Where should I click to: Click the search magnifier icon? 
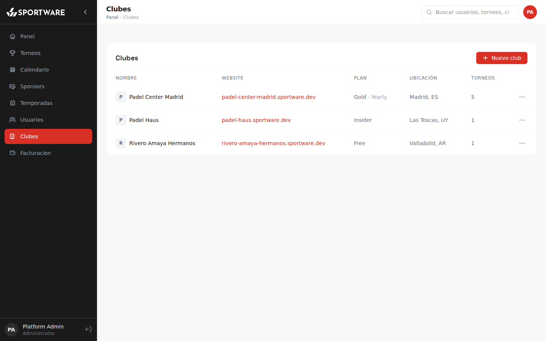click(x=429, y=12)
